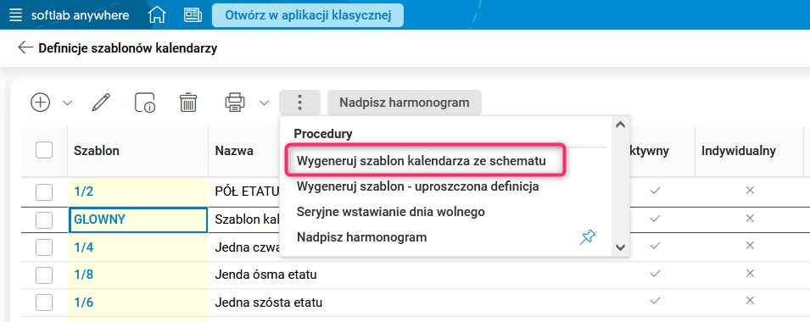
Task: Edit selected template with pencil icon
Action: tap(101, 103)
